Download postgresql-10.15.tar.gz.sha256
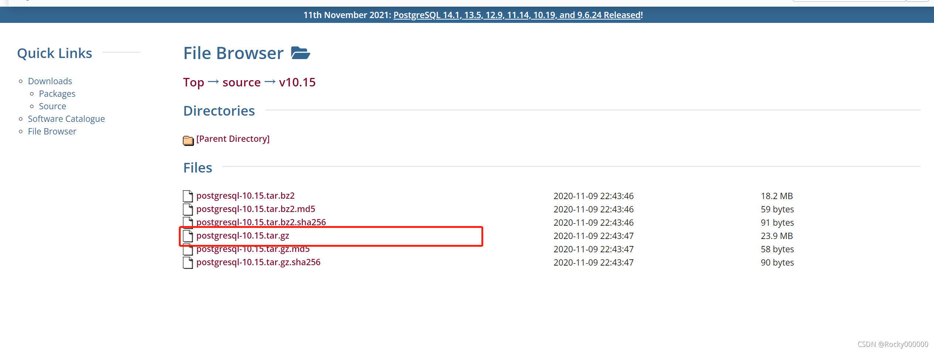This screenshot has height=352, width=934. (258, 262)
